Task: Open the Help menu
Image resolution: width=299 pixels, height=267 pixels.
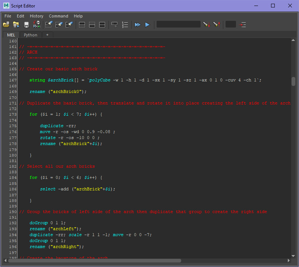Action: coord(78,16)
